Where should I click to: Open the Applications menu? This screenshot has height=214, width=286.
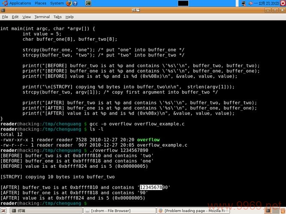tap(20, 3)
